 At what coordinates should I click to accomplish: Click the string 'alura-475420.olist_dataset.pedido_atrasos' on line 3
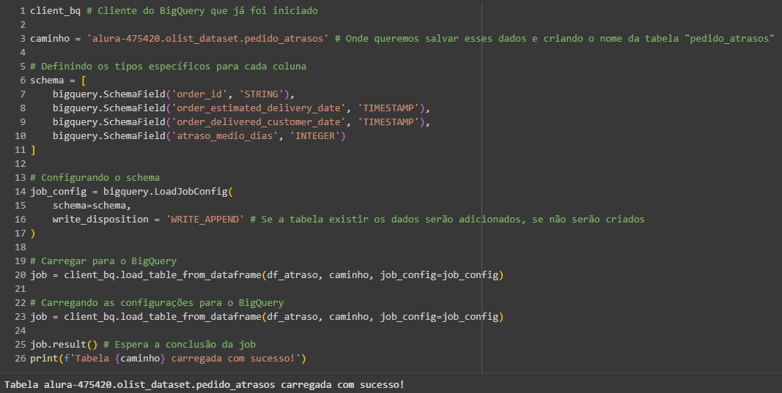[207, 38]
